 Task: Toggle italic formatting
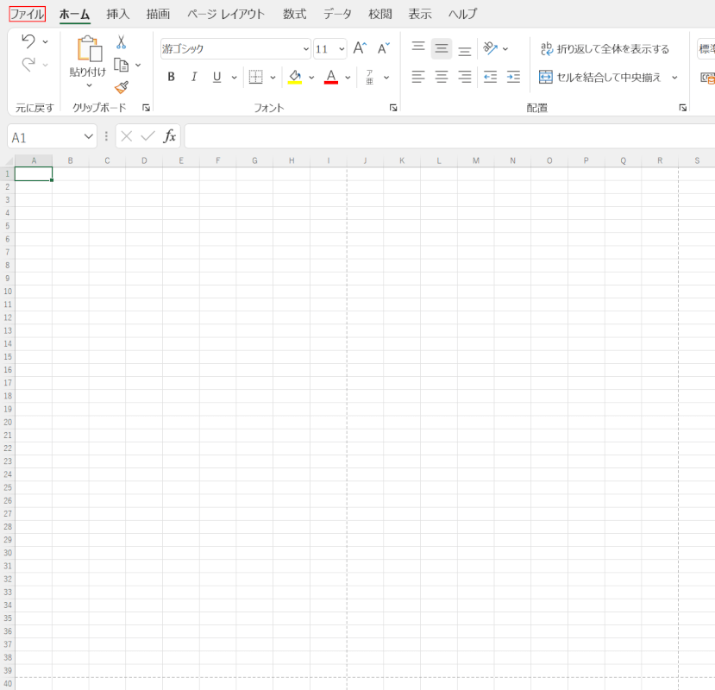[194, 76]
